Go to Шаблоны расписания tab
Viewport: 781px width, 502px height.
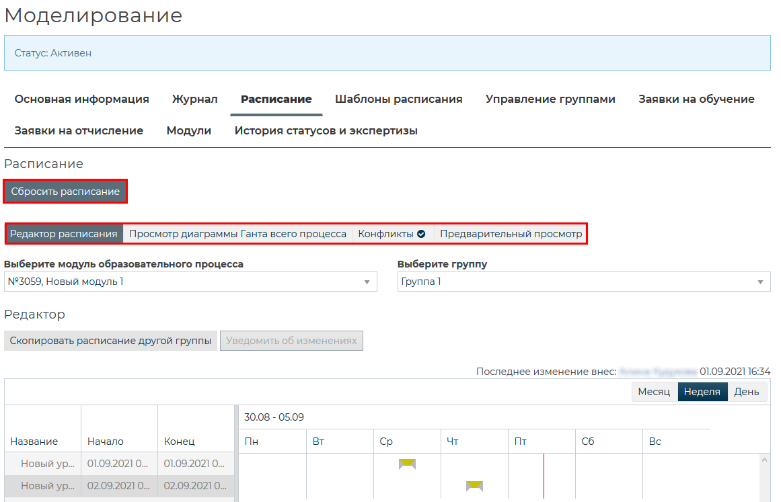coord(398,99)
